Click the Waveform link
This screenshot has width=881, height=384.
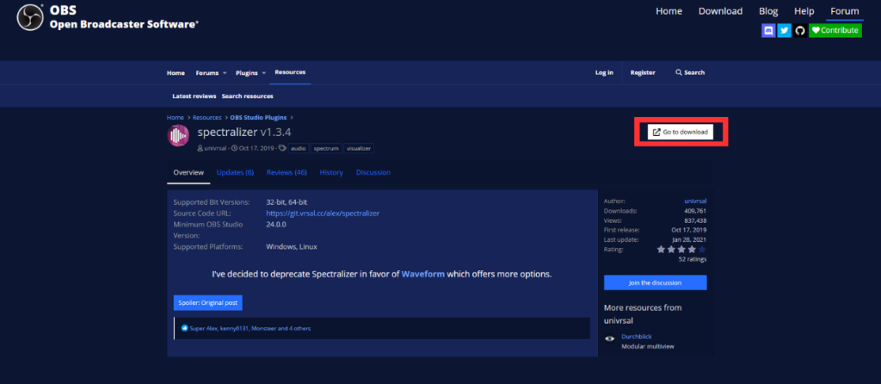(423, 275)
